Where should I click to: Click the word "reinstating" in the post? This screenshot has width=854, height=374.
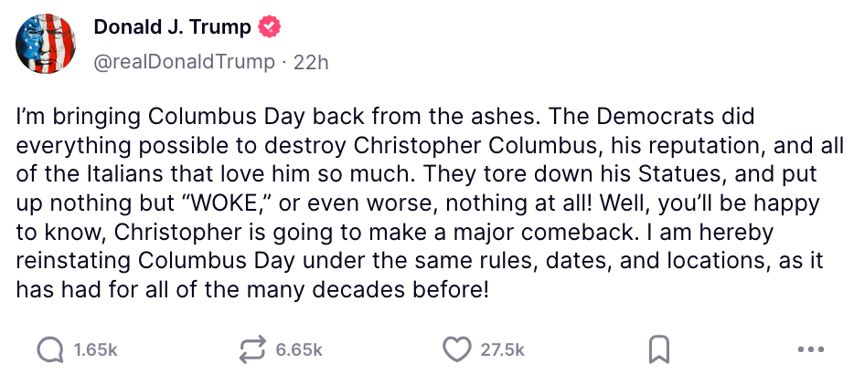71,261
